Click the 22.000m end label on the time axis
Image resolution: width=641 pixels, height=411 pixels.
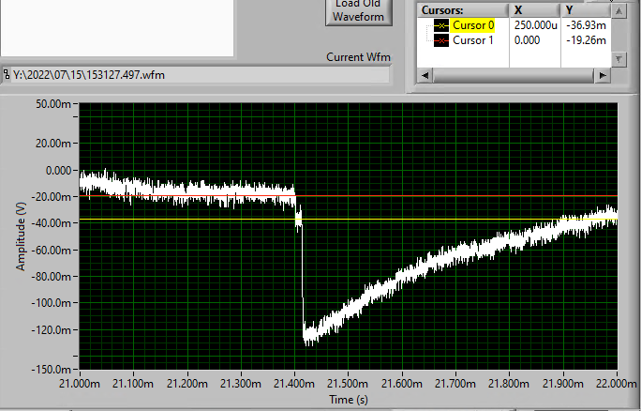click(x=615, y=383)
